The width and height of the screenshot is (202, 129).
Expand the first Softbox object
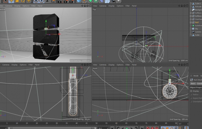[191, 13]
